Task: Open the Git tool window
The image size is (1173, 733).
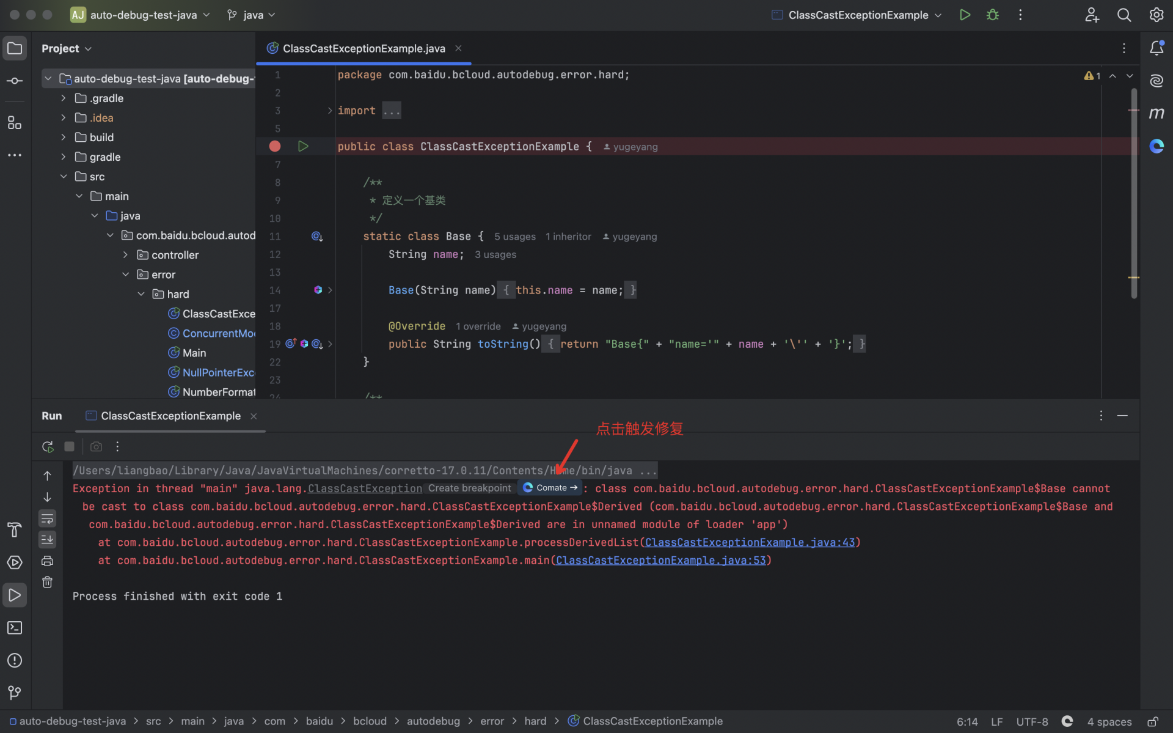Action: (x=15, y=693)
